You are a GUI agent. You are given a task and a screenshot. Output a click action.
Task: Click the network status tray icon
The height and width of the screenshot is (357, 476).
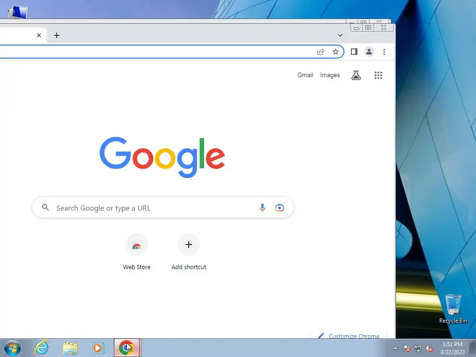pos(418,348)
